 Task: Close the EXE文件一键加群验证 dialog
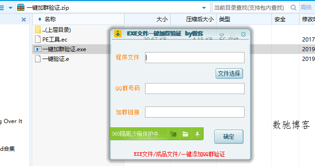pos(243,35)
